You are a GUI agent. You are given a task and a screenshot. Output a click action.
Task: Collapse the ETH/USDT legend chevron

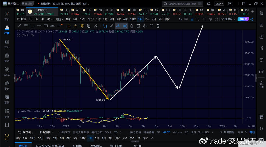tap(18, 31)
